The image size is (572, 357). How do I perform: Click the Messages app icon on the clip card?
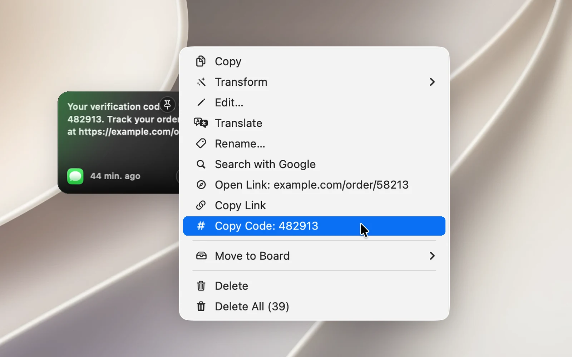point(75,176)
